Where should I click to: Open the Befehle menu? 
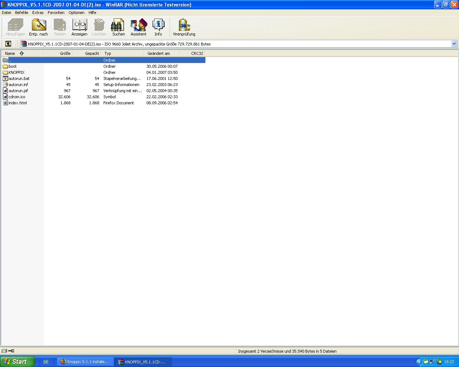click(x=22, y=13)
